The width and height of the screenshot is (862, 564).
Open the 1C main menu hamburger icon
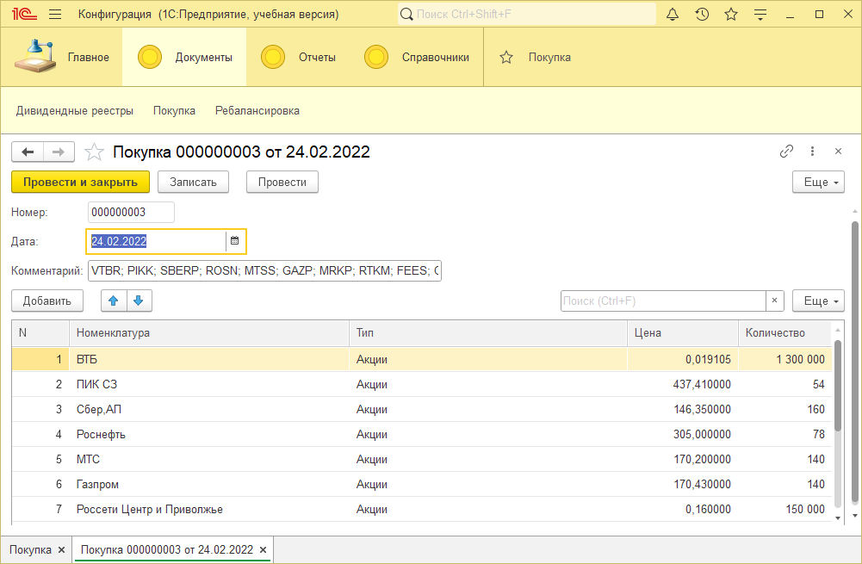[x=55, y=15]
